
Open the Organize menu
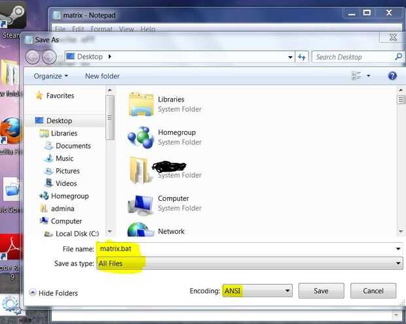pos(51,76)
